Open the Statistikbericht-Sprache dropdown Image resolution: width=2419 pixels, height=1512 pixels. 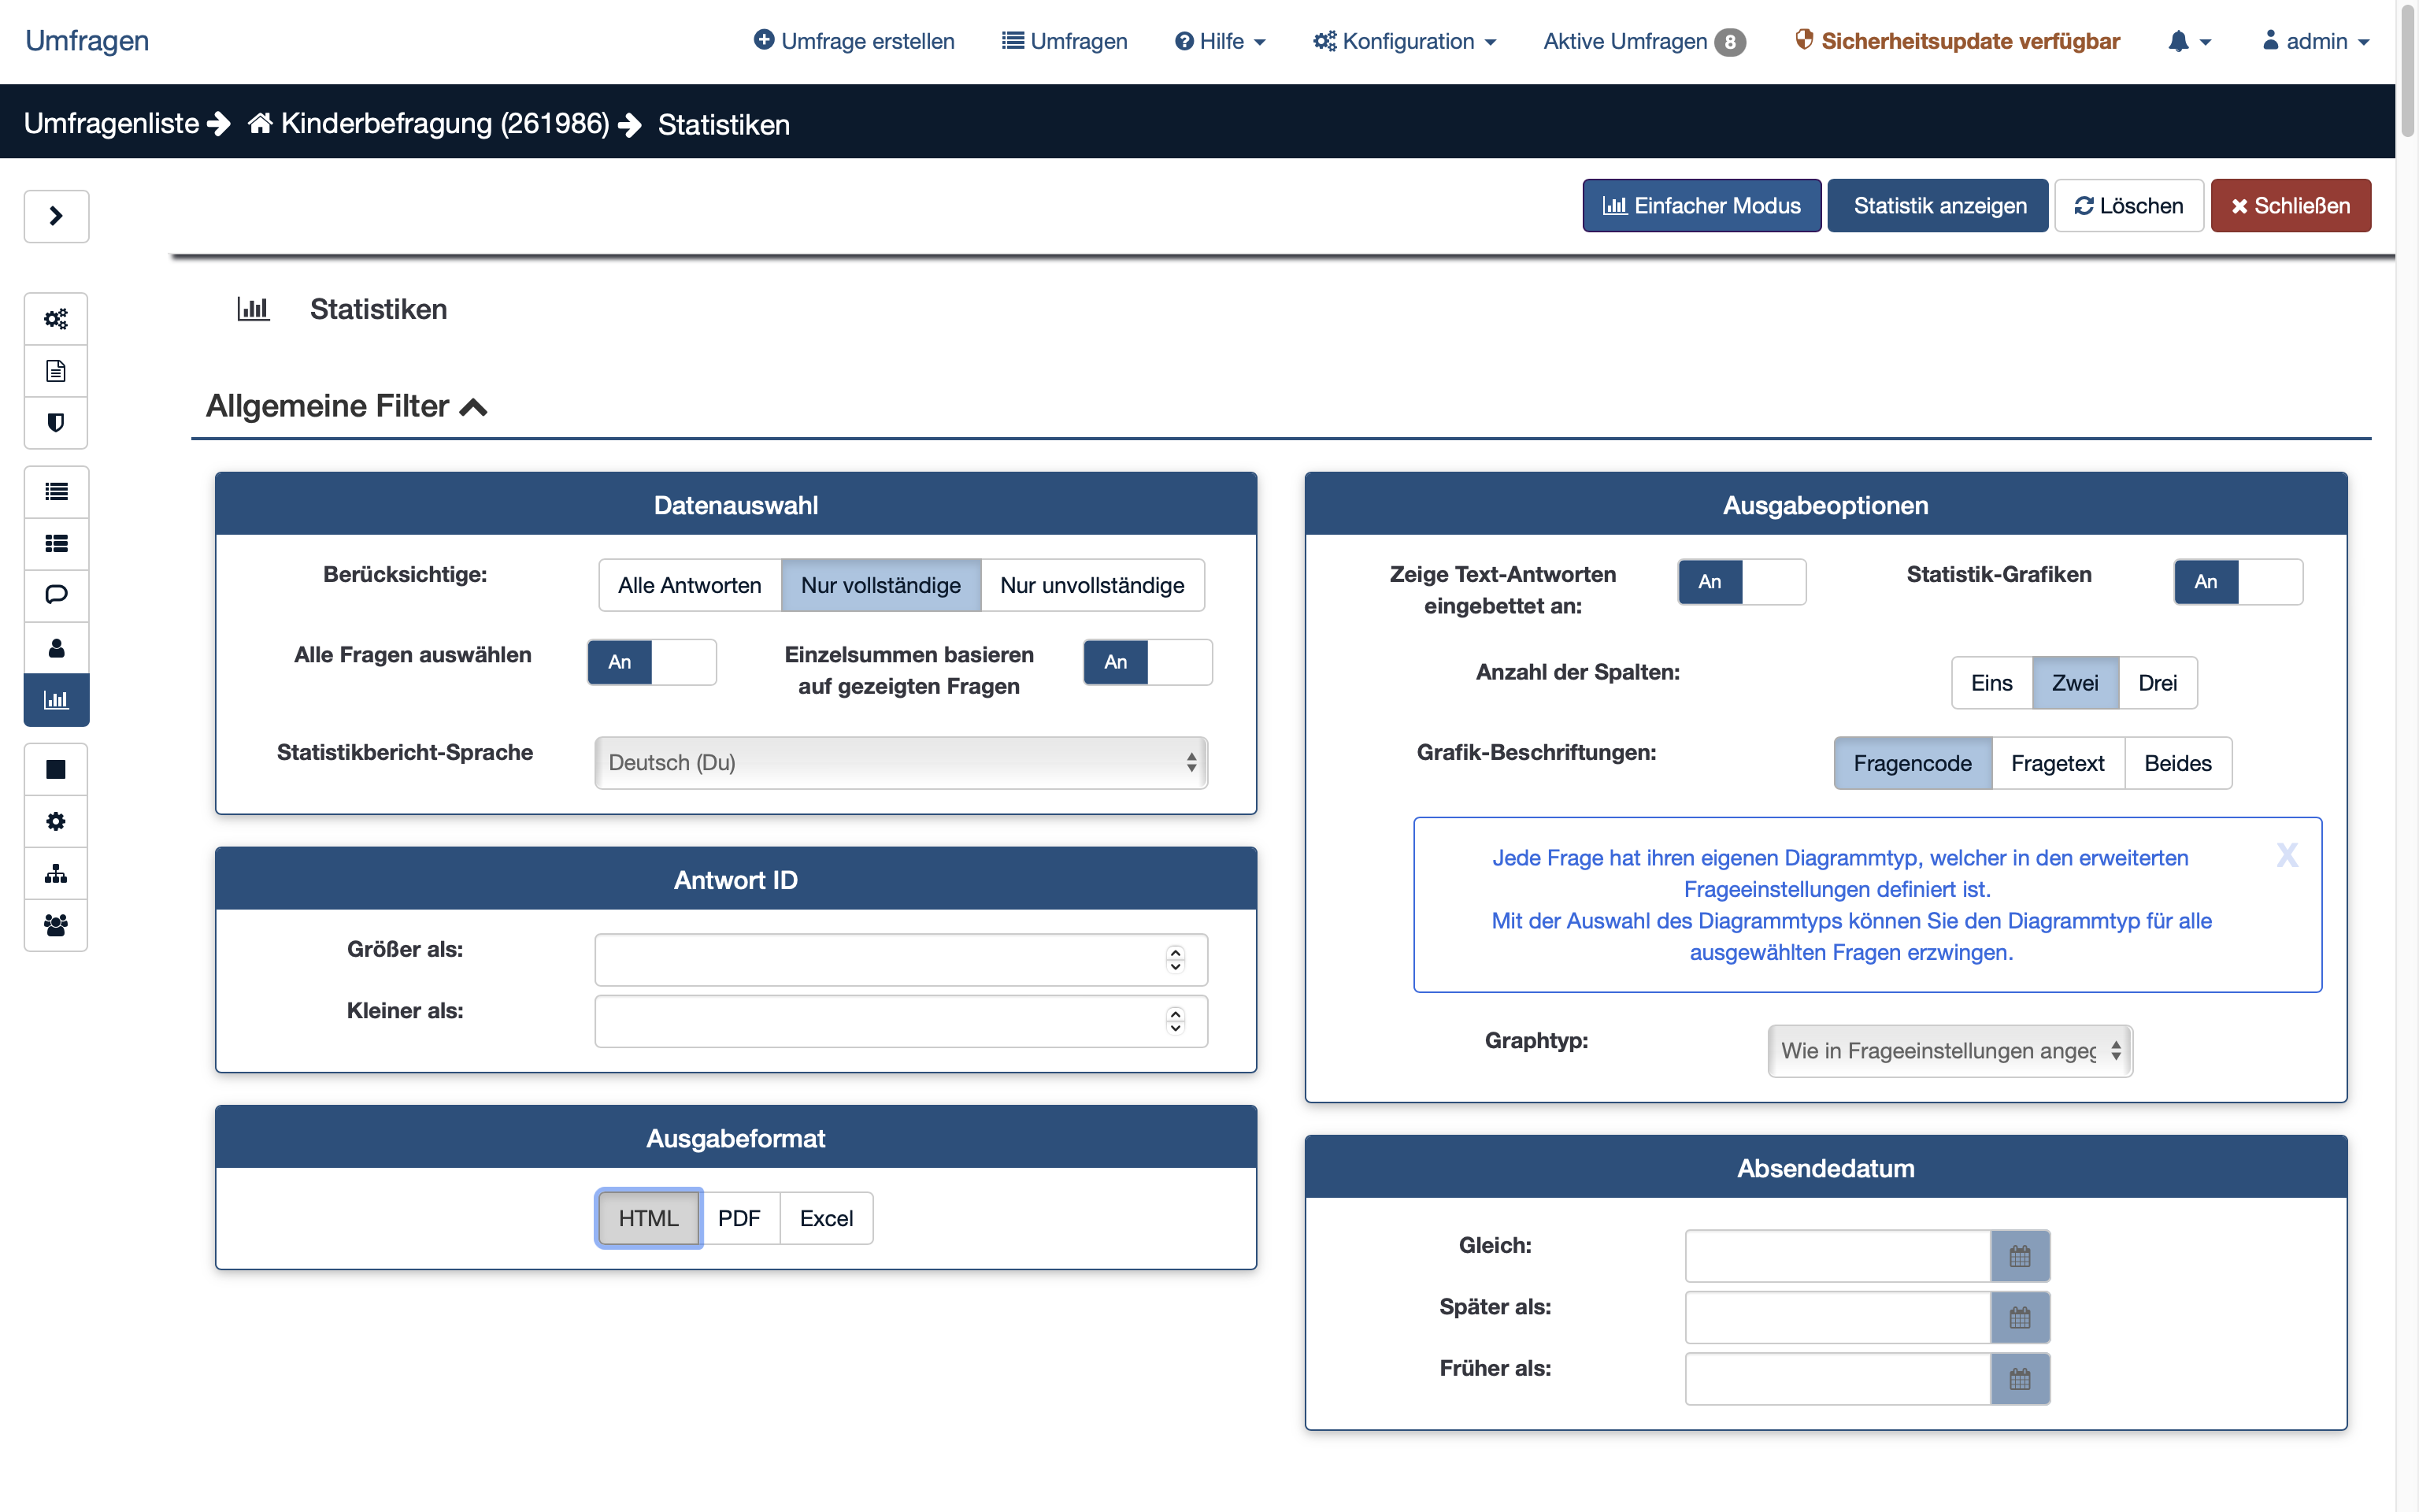(901, 763)
